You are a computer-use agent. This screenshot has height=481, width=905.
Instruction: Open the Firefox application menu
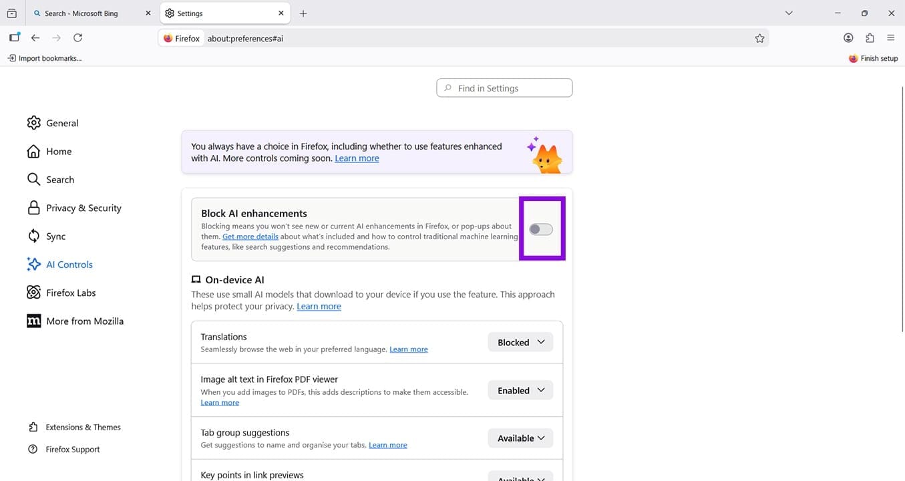[x=891, y=38]
